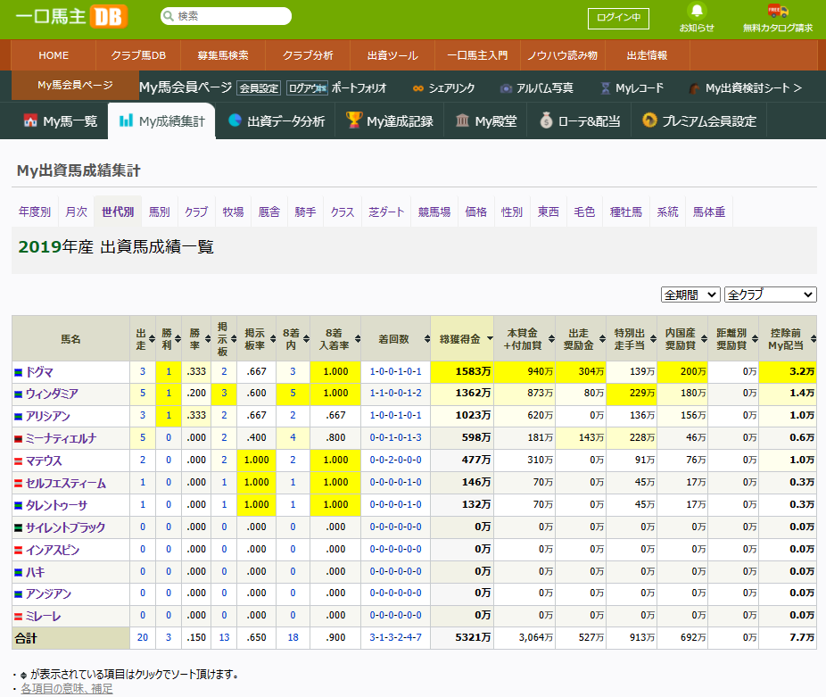Open 募集馬検索 menu

223,55
